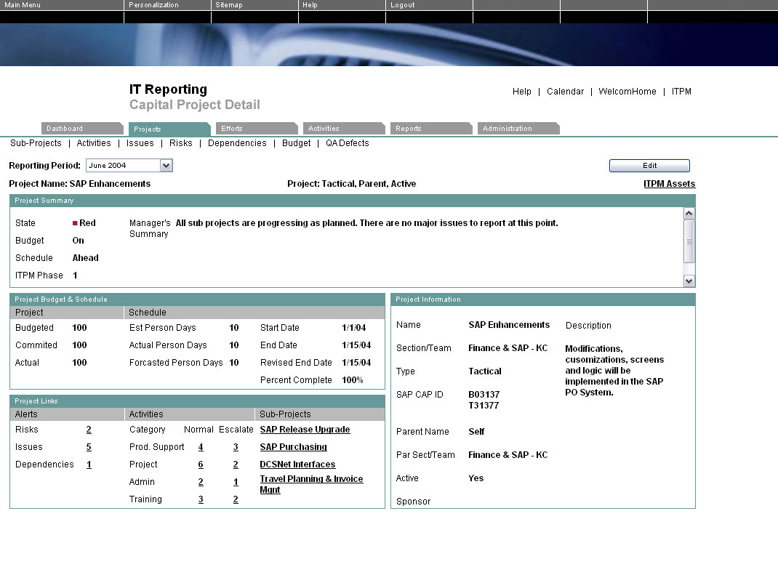
Task: Click the Revised End Date 1/15/04 value
Action: coord(356,363)
